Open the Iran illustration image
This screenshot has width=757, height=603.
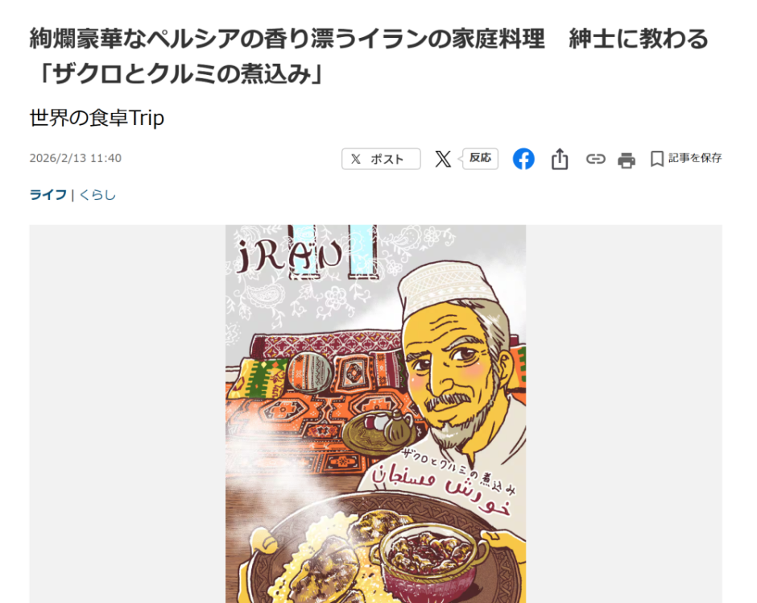coord(375,414)
